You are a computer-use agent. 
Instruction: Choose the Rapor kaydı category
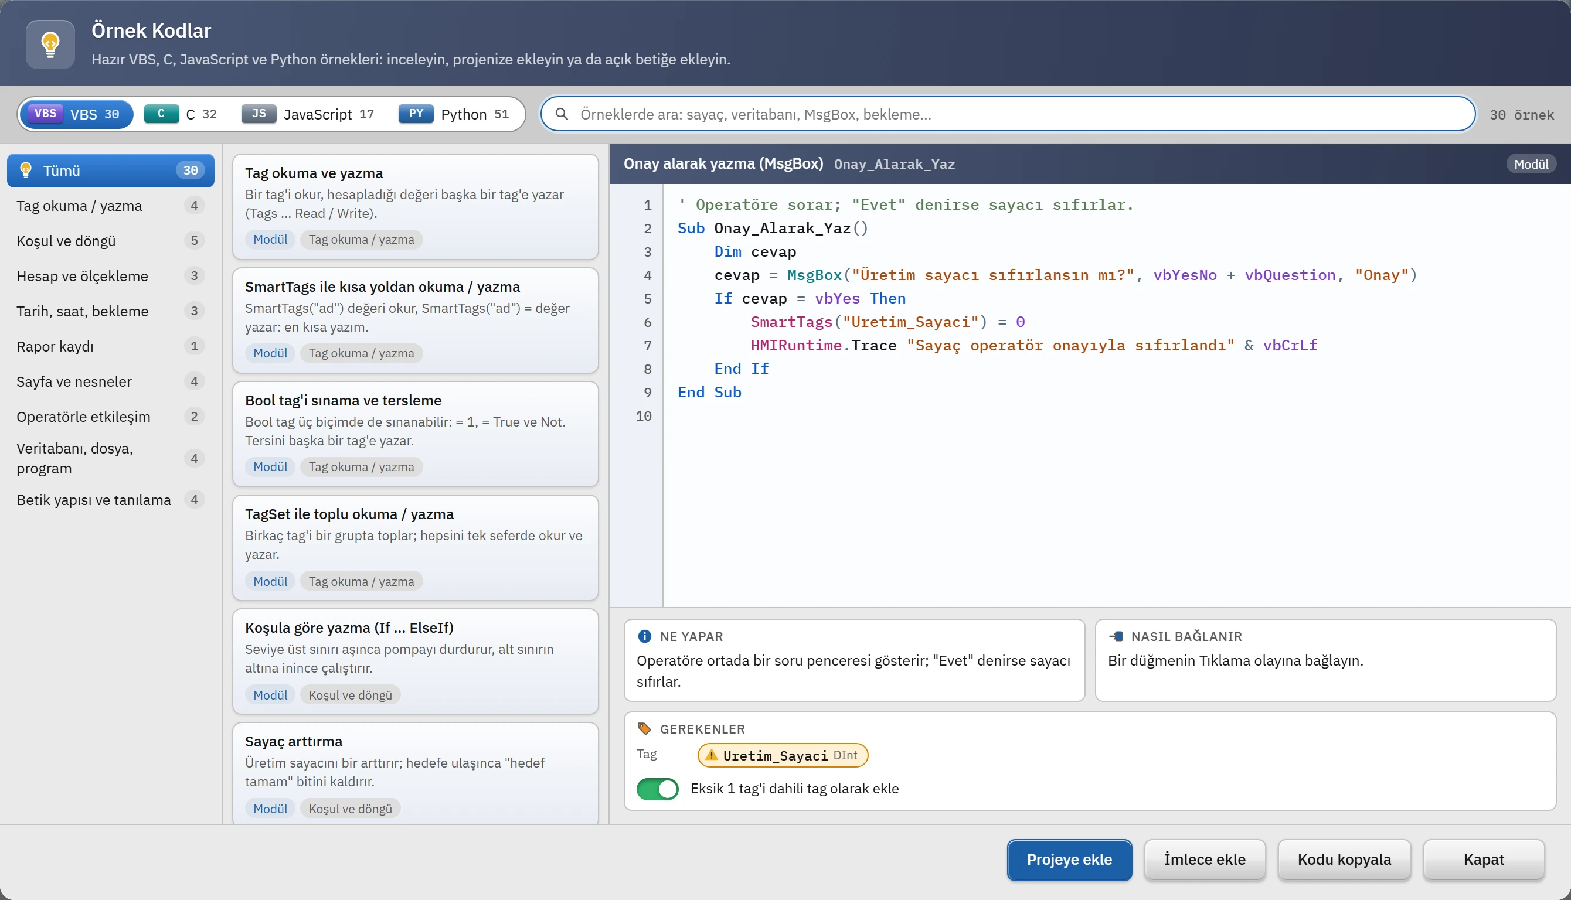click(111, 346)
